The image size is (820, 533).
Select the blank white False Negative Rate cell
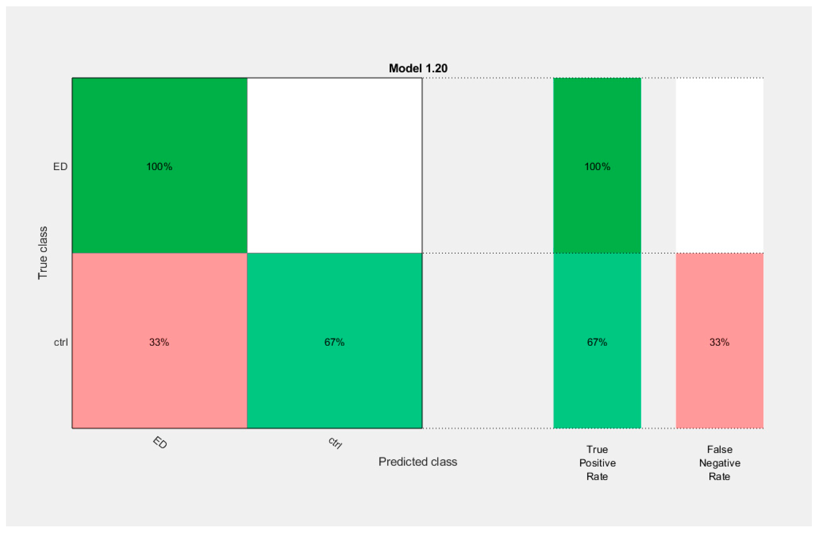[719, 165]
